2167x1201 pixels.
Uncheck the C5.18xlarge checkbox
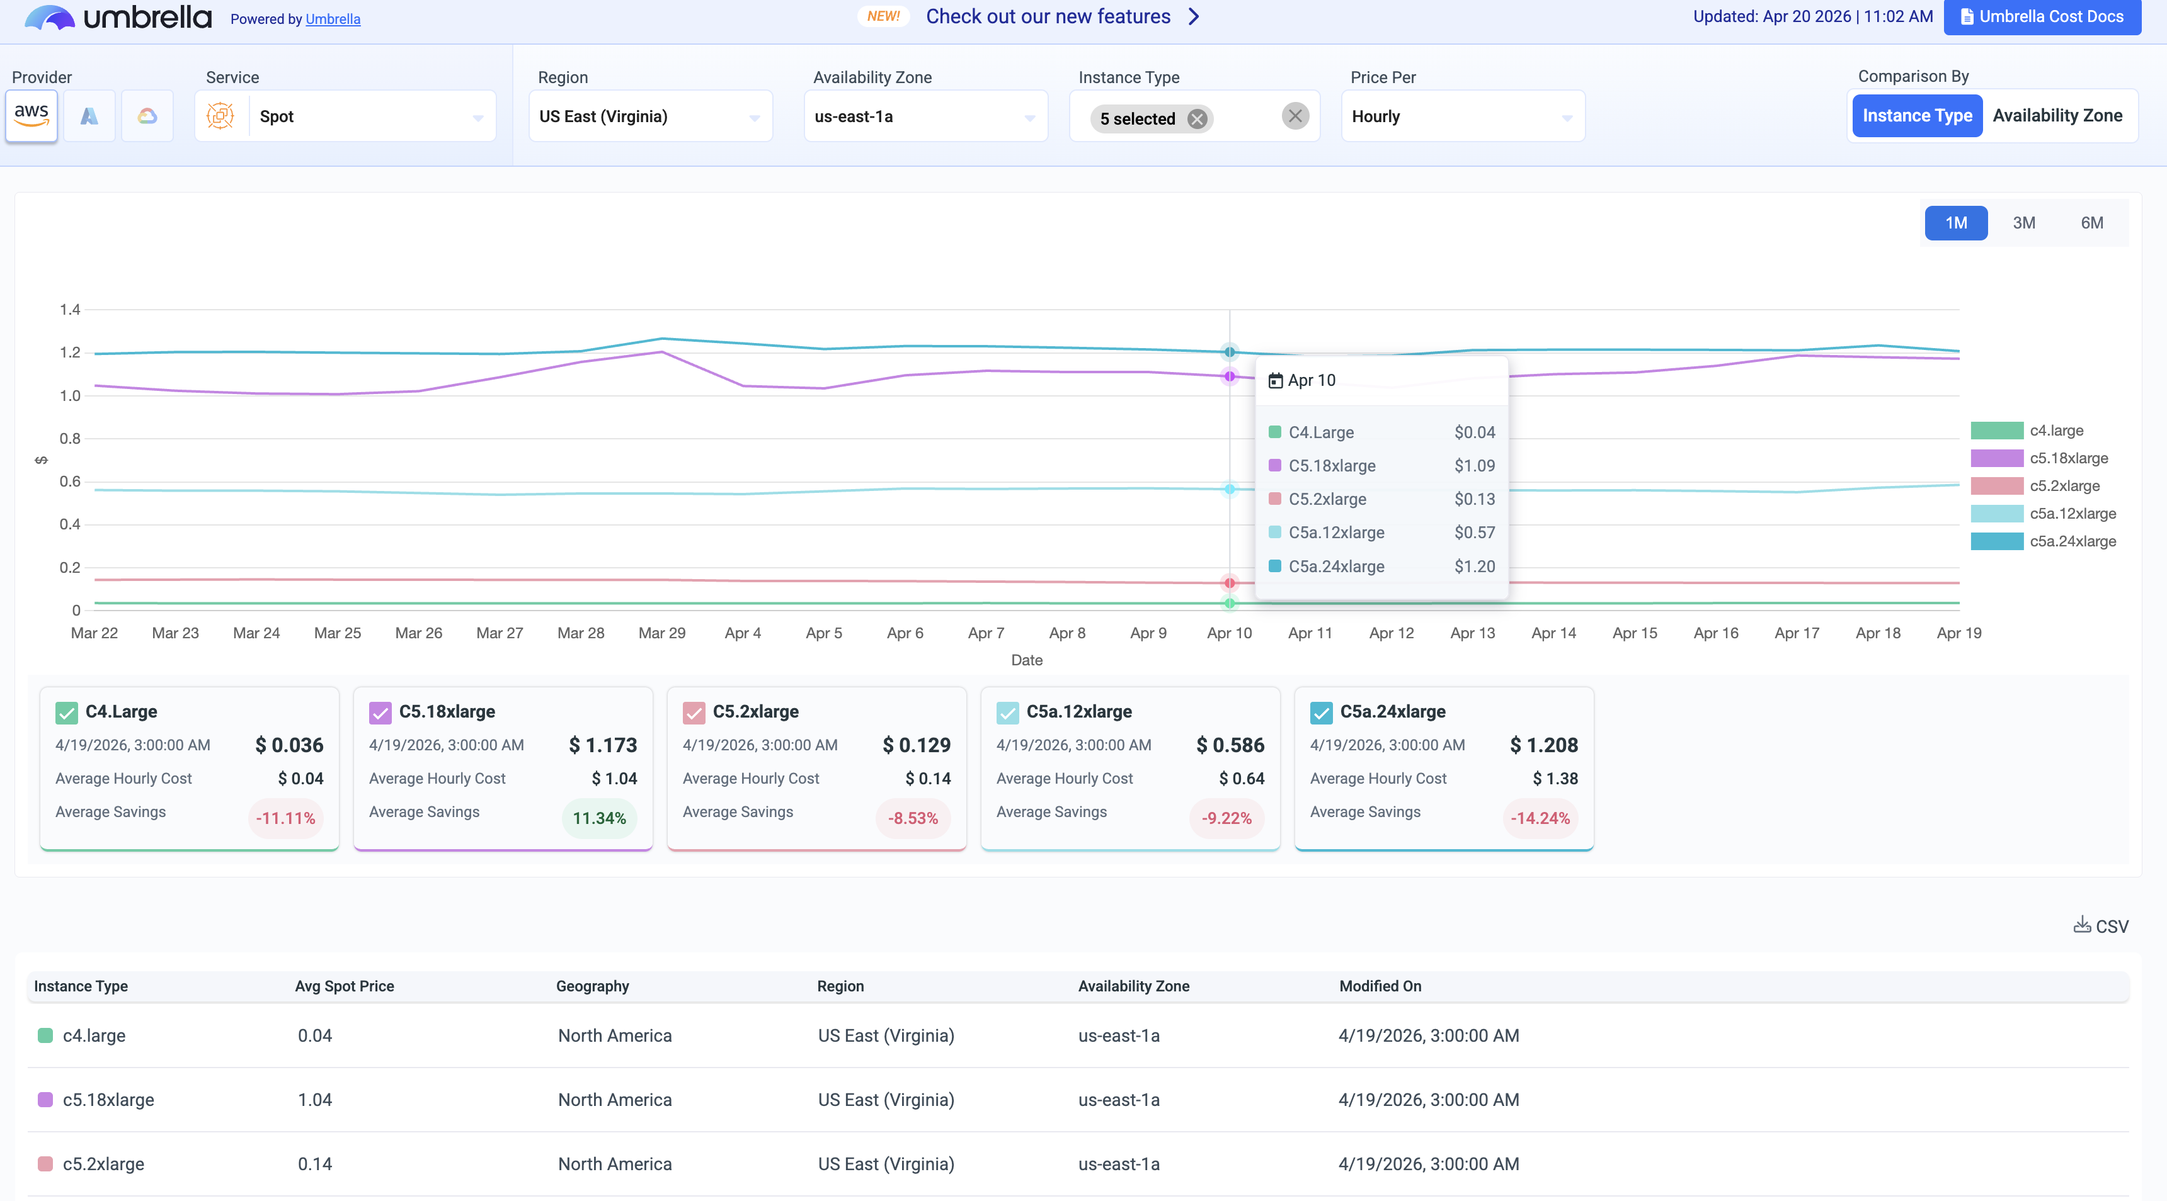[x=380, y=712]
